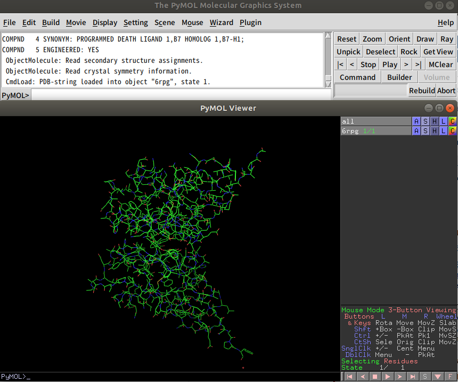Image resolution: width=458 pixels, height=382 pixels.
Task: Click the Orient button
Action: [399, 39]
